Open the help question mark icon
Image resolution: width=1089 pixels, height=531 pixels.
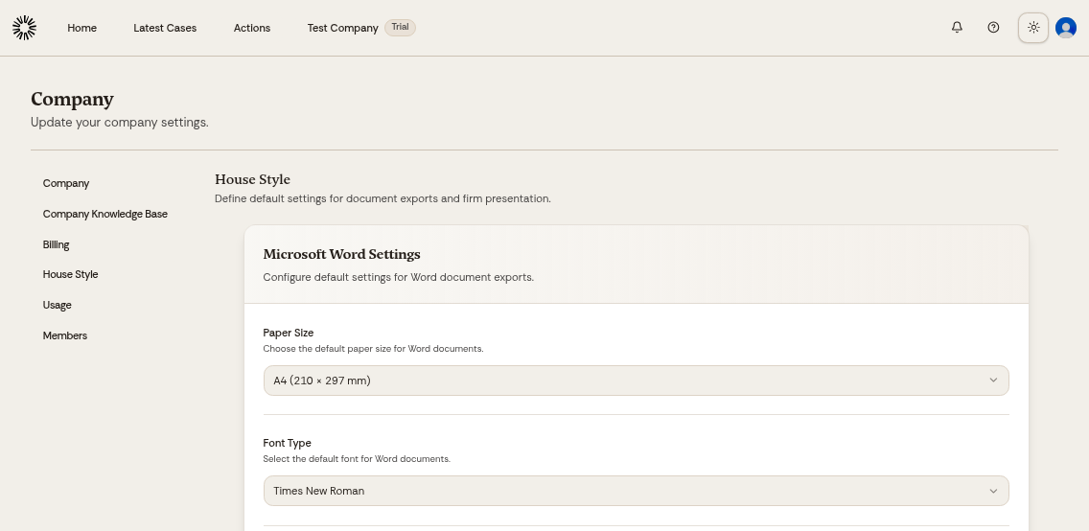(x=993, y=27)
